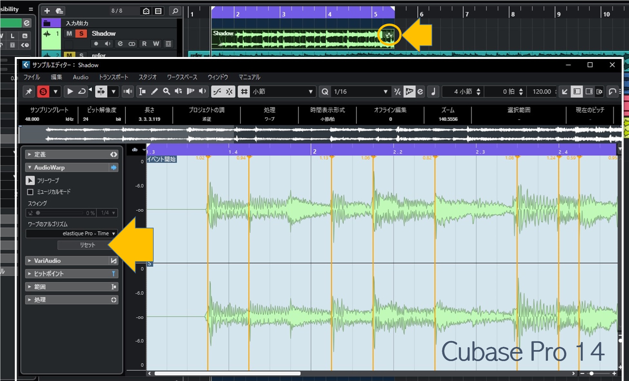Open the quantize preset 1/16 dropdown
629x381 pixels.
[360, 92]
